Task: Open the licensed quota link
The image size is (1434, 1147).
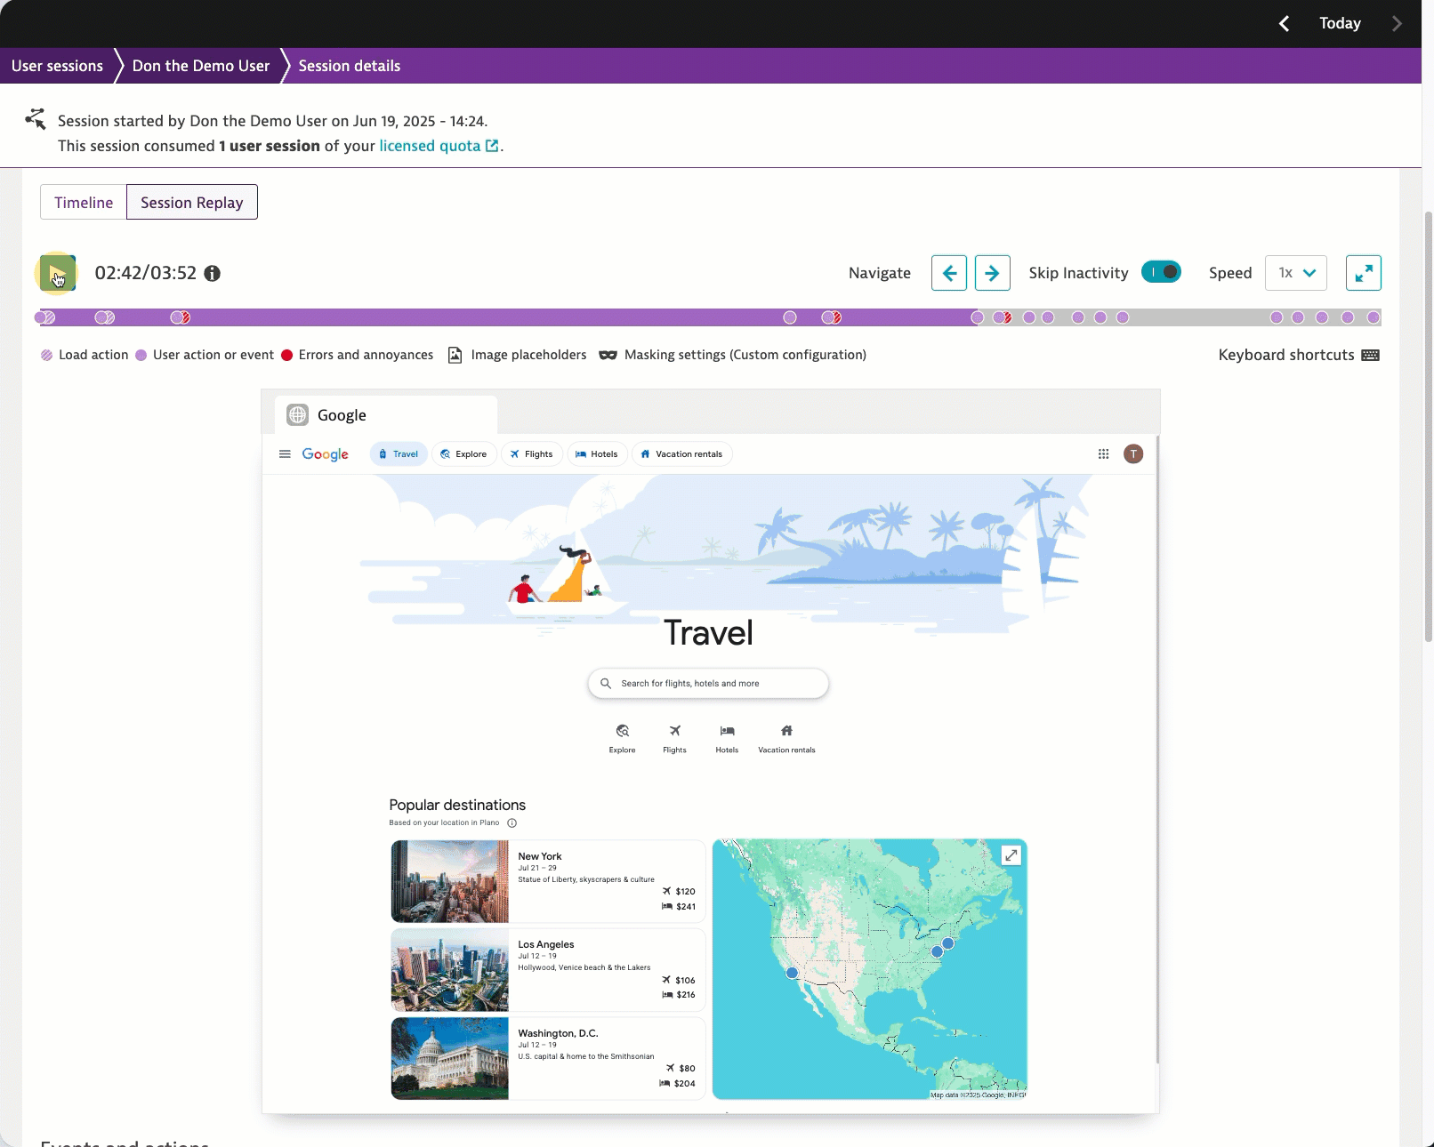Action: tap(439, 146)
